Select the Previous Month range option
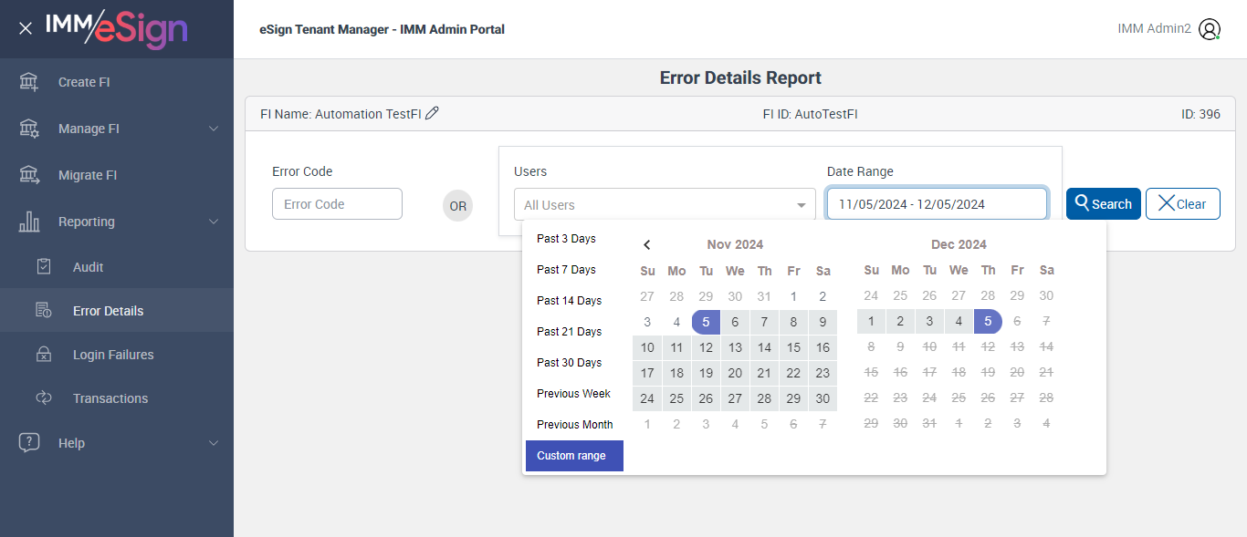The image size is (1247, 537). [574, 425]
